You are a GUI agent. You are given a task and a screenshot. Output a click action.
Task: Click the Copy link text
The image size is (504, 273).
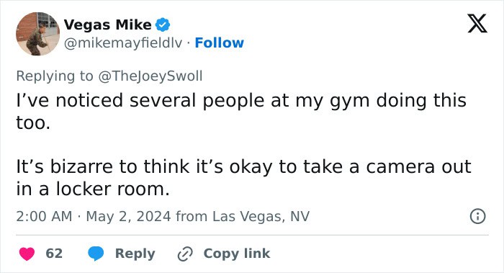pyautogui.click(x=237, y=254)
